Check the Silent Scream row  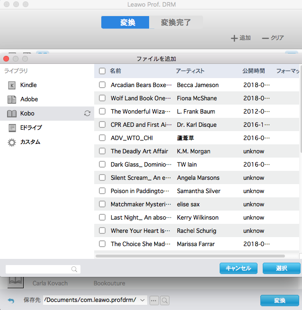[102, 178]
